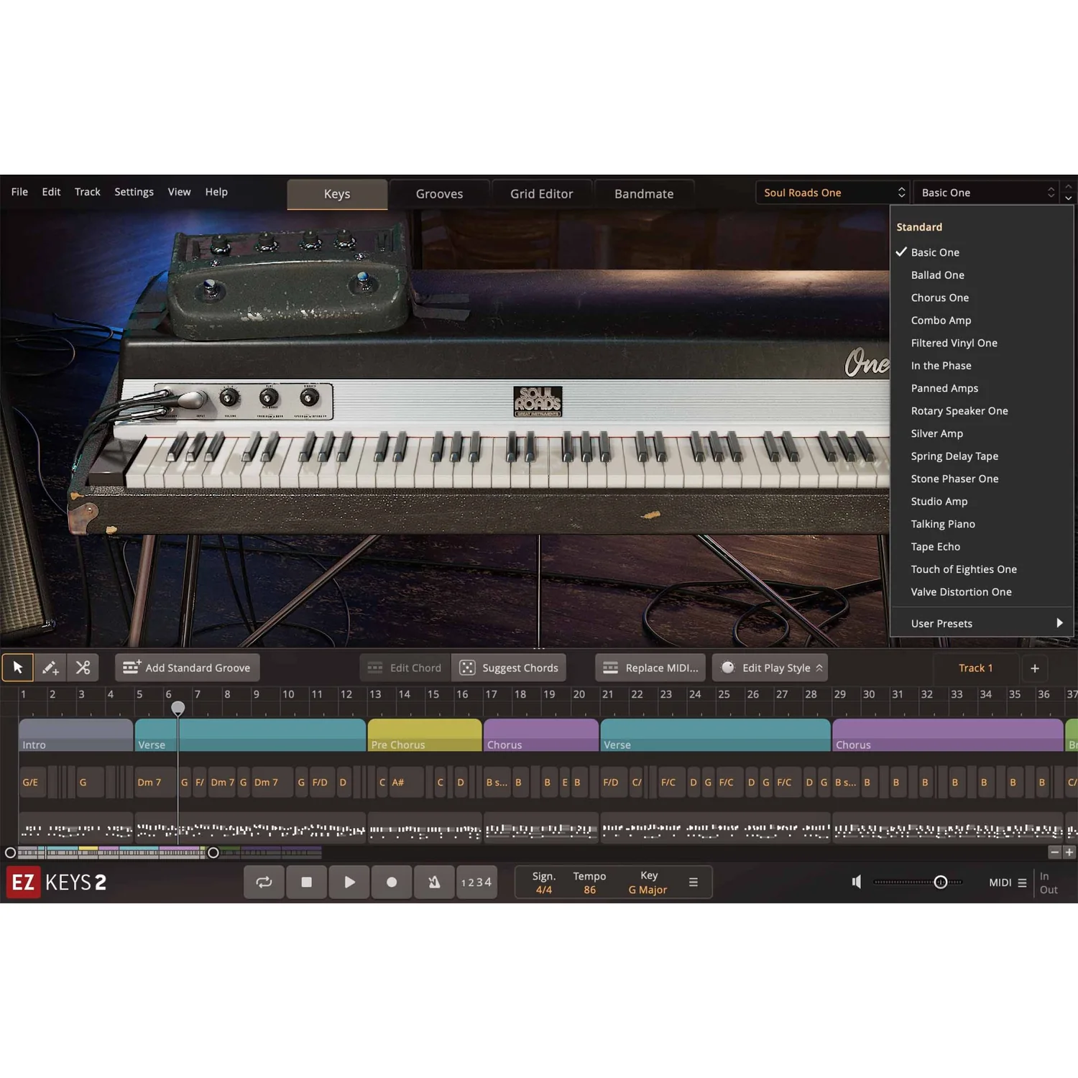Viewport: 1078px width, 1078px height.
Task: Open the Track menu
Action: pos(88,192)
